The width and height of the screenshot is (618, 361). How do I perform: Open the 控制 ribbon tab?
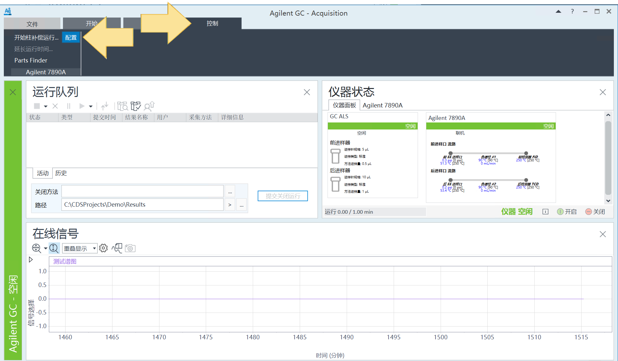click(x=212, y=23)
